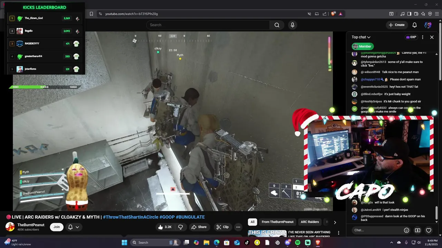
Task: Open #ThrowThatShartInACircle hashtag link
Action: 131,217
